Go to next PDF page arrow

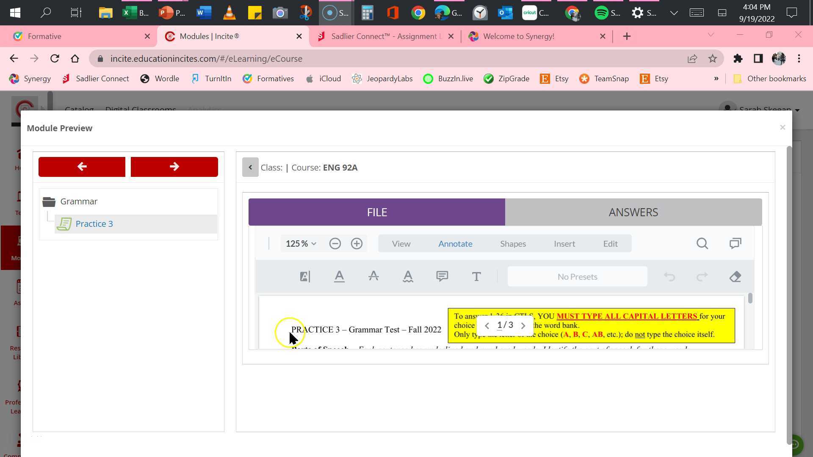(523, 325)
